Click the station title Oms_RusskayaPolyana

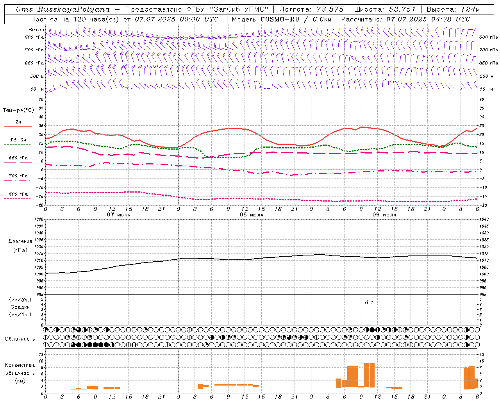(63, 9)
